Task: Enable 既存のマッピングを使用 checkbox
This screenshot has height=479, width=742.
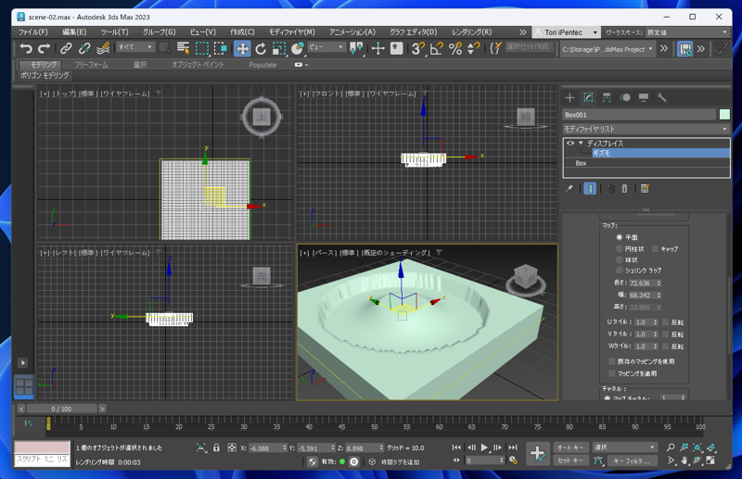Action: pyautogui.click(x=611, y=360)
